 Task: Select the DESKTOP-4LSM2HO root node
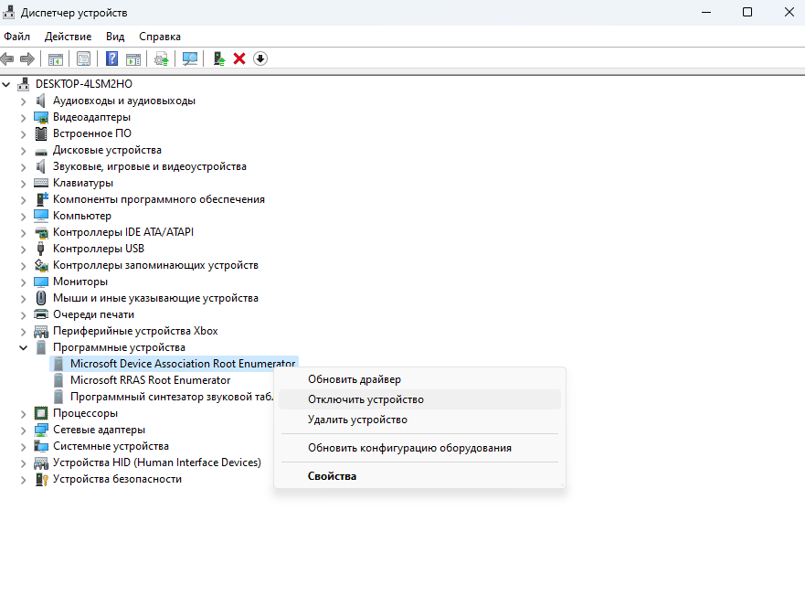coord(83,83)
